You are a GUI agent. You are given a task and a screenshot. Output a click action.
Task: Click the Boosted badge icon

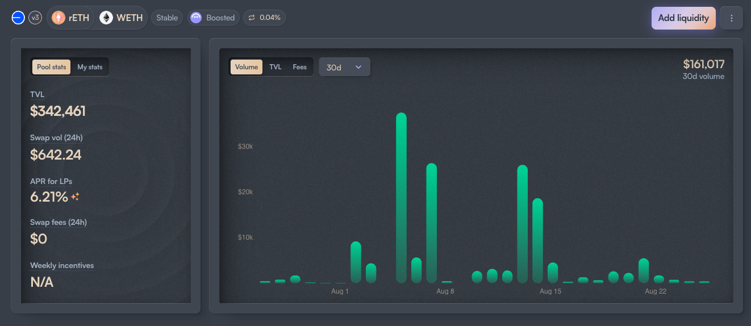pyautogui.click(x=196, y=18)
